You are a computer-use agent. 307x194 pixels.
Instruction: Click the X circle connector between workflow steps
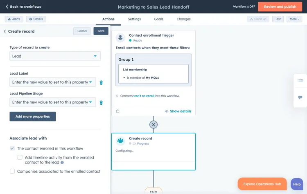tap(153, 125)
